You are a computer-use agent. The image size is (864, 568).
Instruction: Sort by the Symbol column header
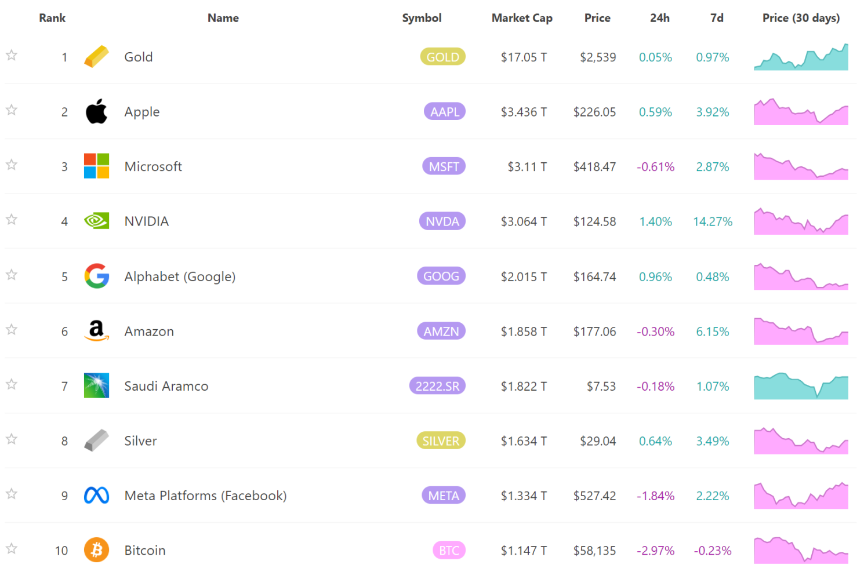coord(422,18)
